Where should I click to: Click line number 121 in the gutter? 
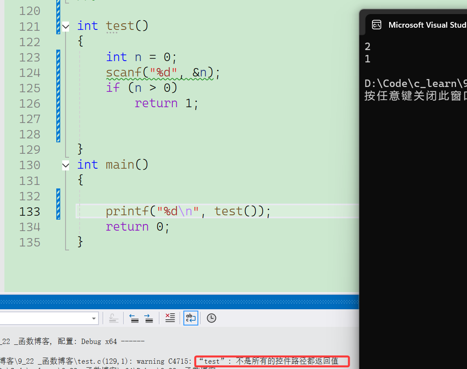[x=29, y=26]
